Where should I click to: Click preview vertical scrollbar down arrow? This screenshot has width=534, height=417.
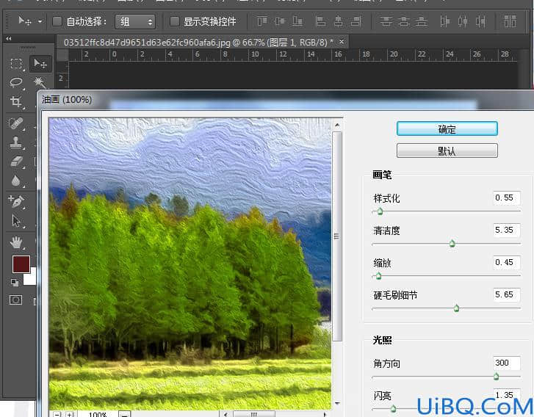click(337, 403)
